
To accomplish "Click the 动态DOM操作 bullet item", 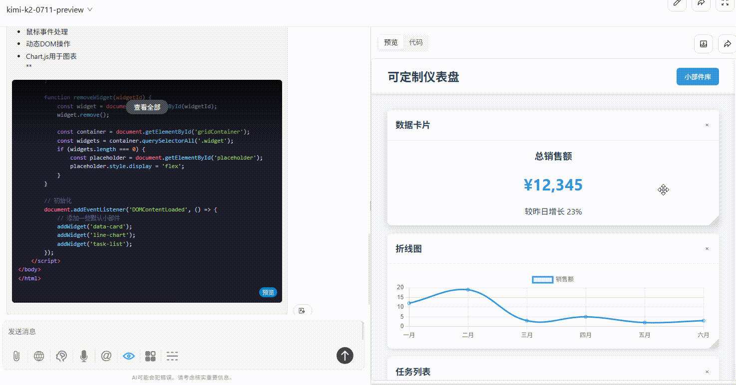I will (x=48, y=44).
